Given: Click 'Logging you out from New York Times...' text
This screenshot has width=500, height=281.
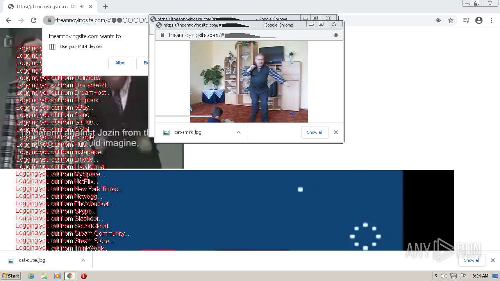Looking at the screenshot, I should pyautogui.click(x=69, y=189).
